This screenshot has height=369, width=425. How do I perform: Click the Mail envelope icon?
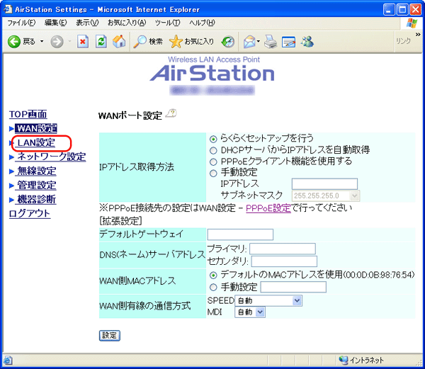point(249,42)
